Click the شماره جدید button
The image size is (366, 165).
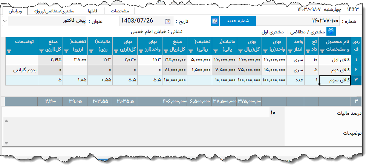point(238,21)
